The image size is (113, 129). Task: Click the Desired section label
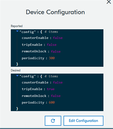[x=16, y=70]
